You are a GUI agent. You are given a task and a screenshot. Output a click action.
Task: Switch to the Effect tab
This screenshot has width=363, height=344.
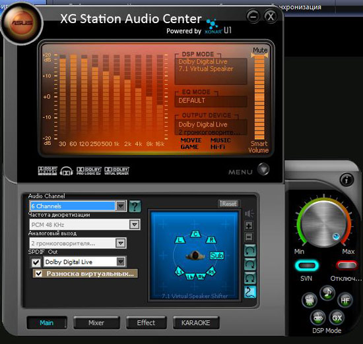pos(147,323)
